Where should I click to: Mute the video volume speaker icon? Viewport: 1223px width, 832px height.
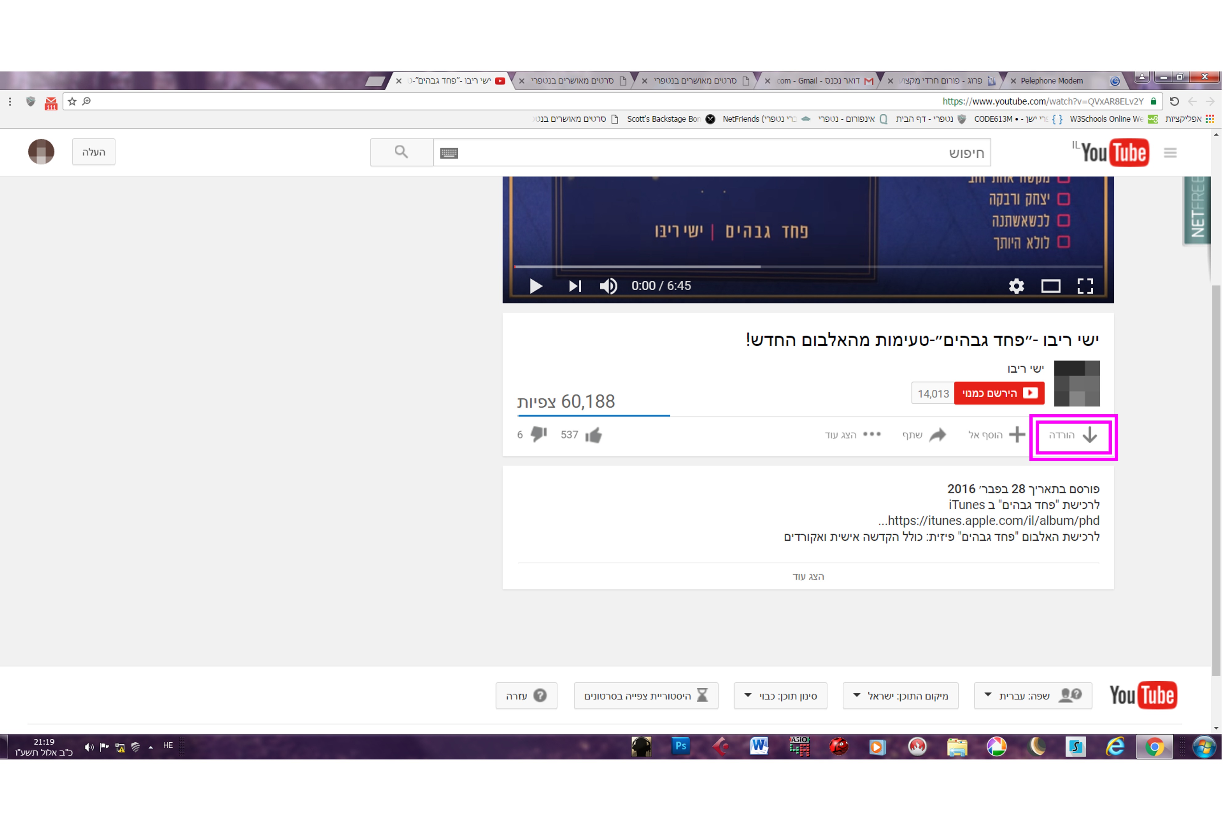point(608,286)
